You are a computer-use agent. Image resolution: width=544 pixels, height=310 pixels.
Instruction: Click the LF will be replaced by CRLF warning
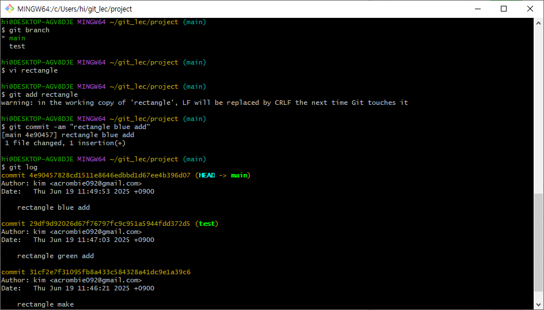(205, 103)
